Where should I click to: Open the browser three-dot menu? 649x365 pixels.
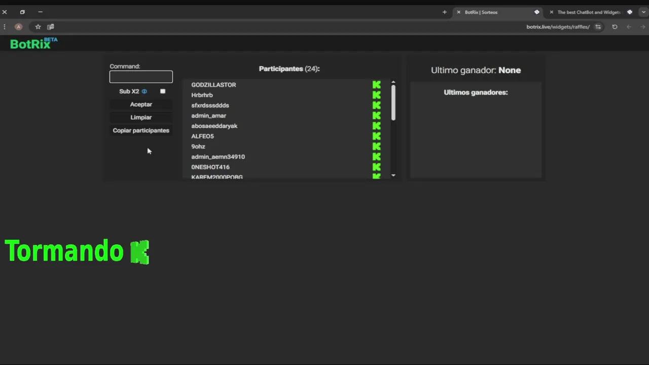pyautogui.click(x=5, y=27)
